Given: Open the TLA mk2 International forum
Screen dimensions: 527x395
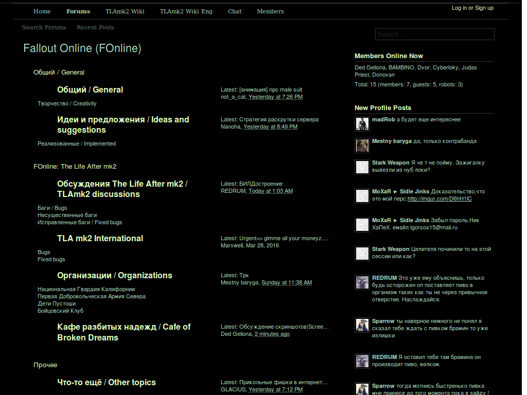Looking at the screenshot, I should pos(100,239).
